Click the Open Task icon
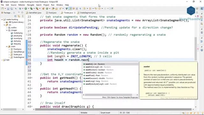Screen dimensions: 204x115 click(57, 9)
